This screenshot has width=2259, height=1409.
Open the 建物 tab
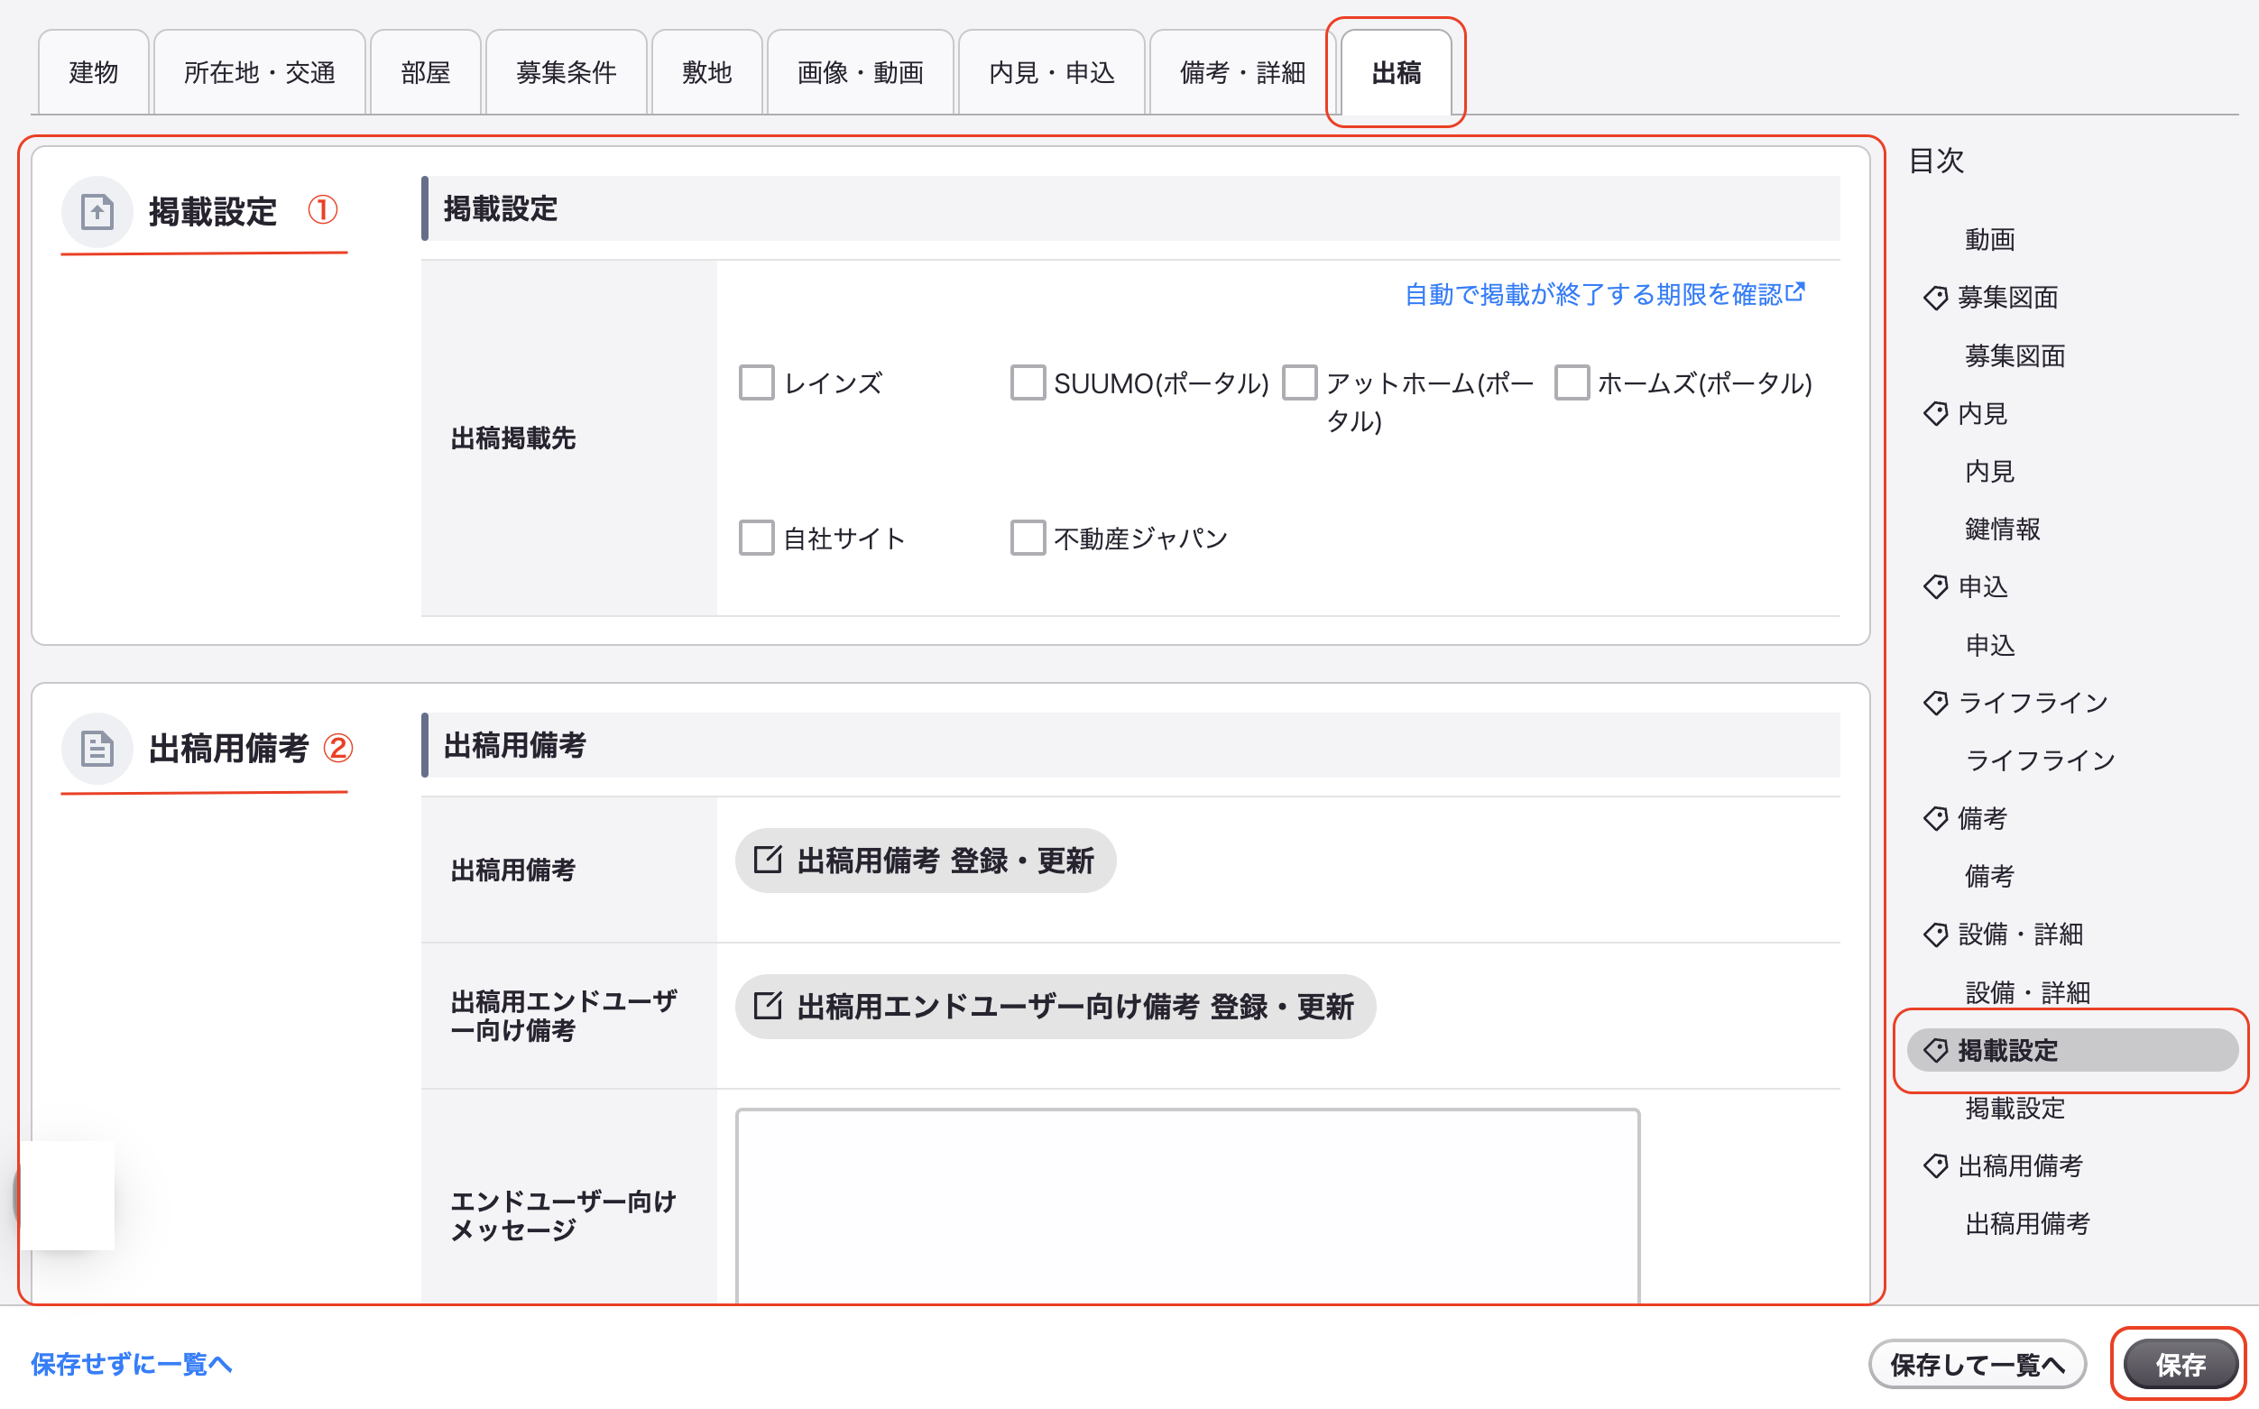pyautogui.click(x=93, y=72)
